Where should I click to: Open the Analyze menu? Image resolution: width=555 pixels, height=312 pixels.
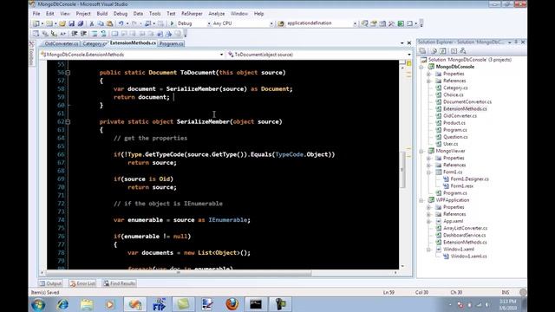216,14
